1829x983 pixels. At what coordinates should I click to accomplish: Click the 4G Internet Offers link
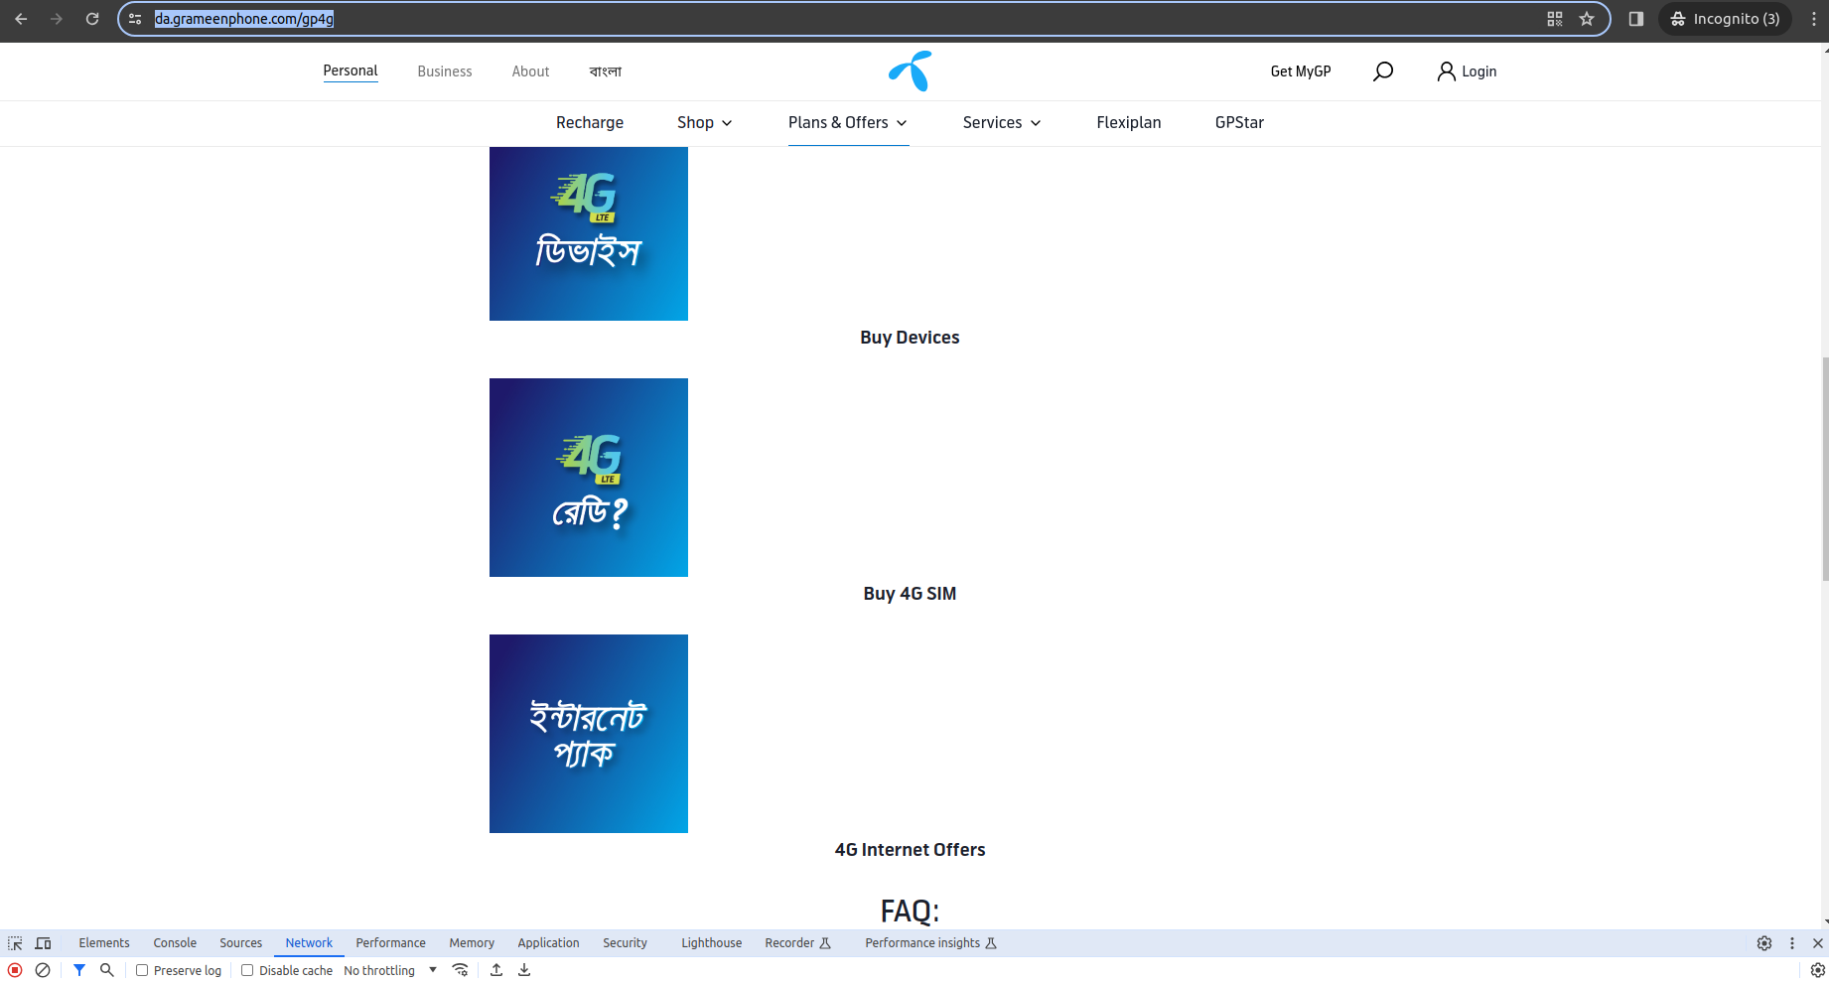click(910, 850)
